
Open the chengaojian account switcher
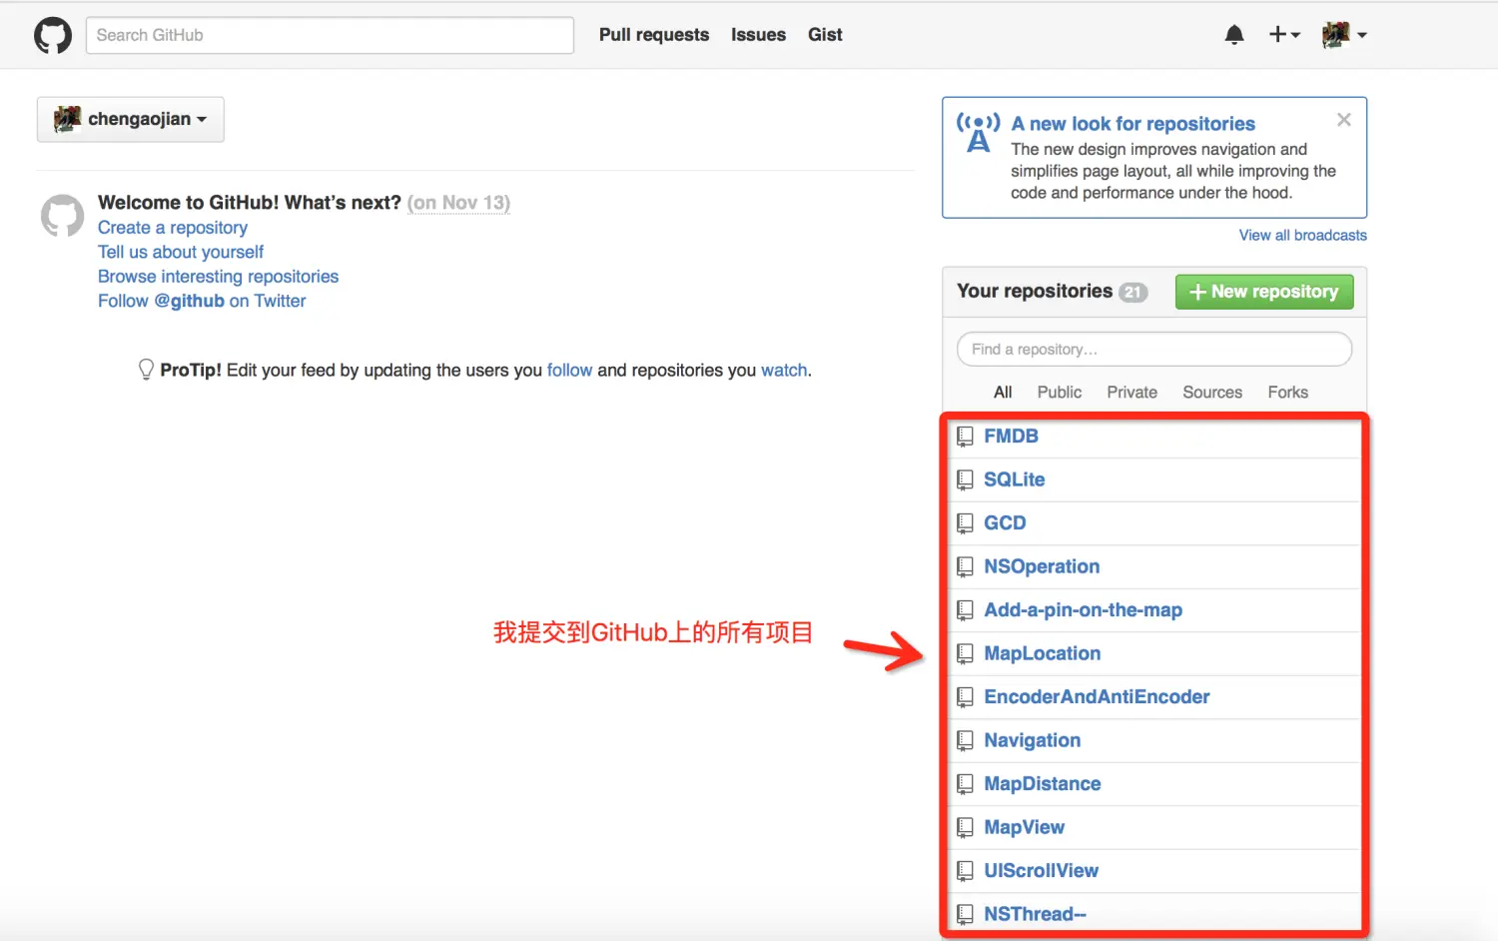pyautogui.click(x=131, y=119)
